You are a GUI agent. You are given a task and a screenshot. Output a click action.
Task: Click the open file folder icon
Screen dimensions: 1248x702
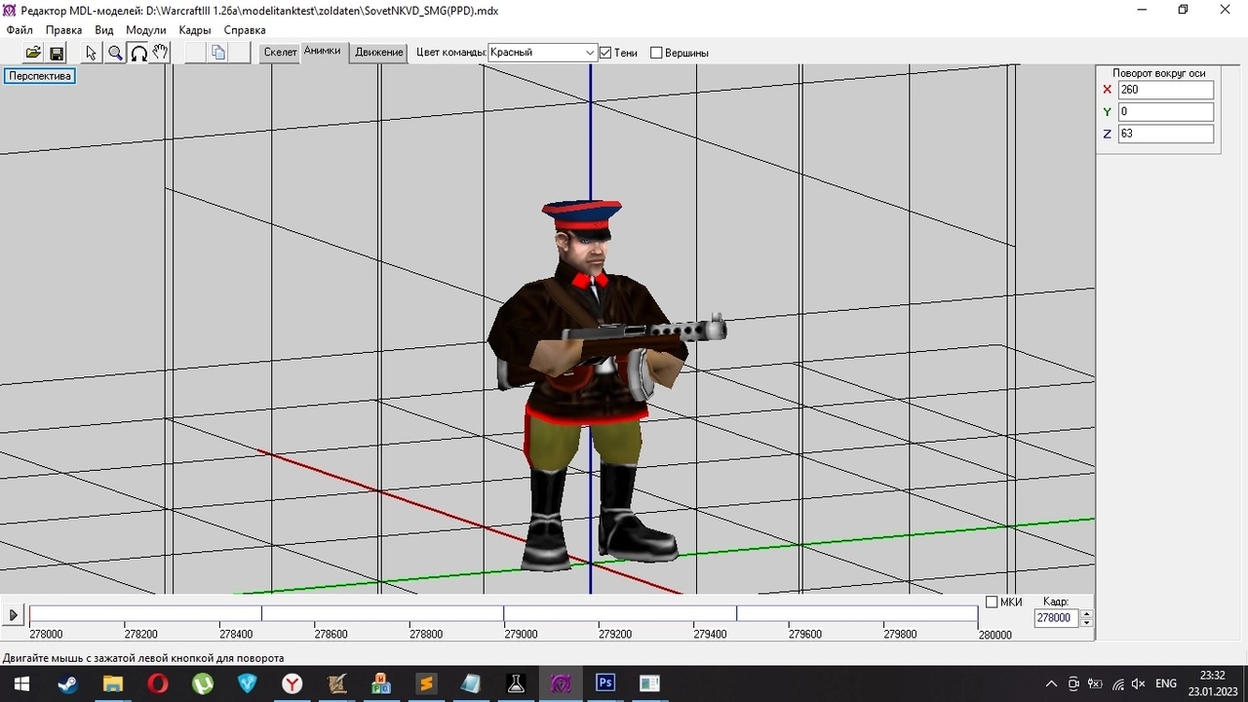pos(33,53)
